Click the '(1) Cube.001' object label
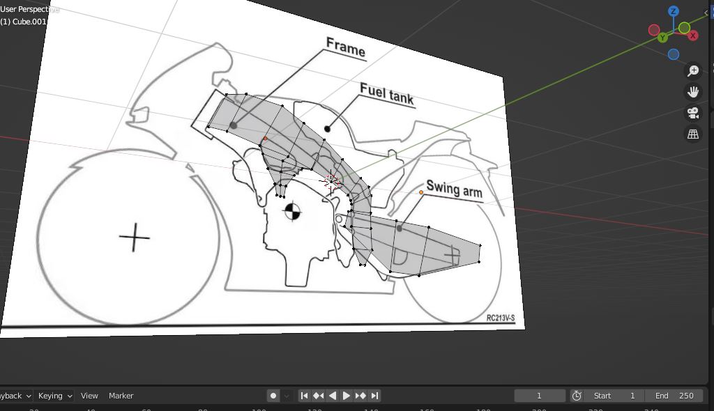 [23, 22]
